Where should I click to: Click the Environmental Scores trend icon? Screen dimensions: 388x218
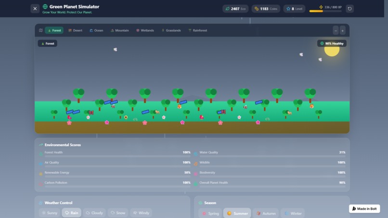coord(41,145)
